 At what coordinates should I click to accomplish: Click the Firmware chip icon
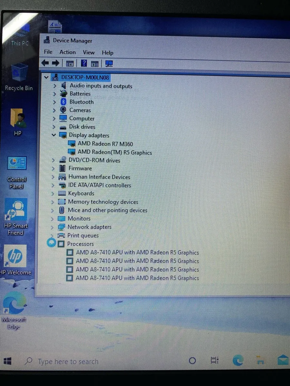coord(63,168)
